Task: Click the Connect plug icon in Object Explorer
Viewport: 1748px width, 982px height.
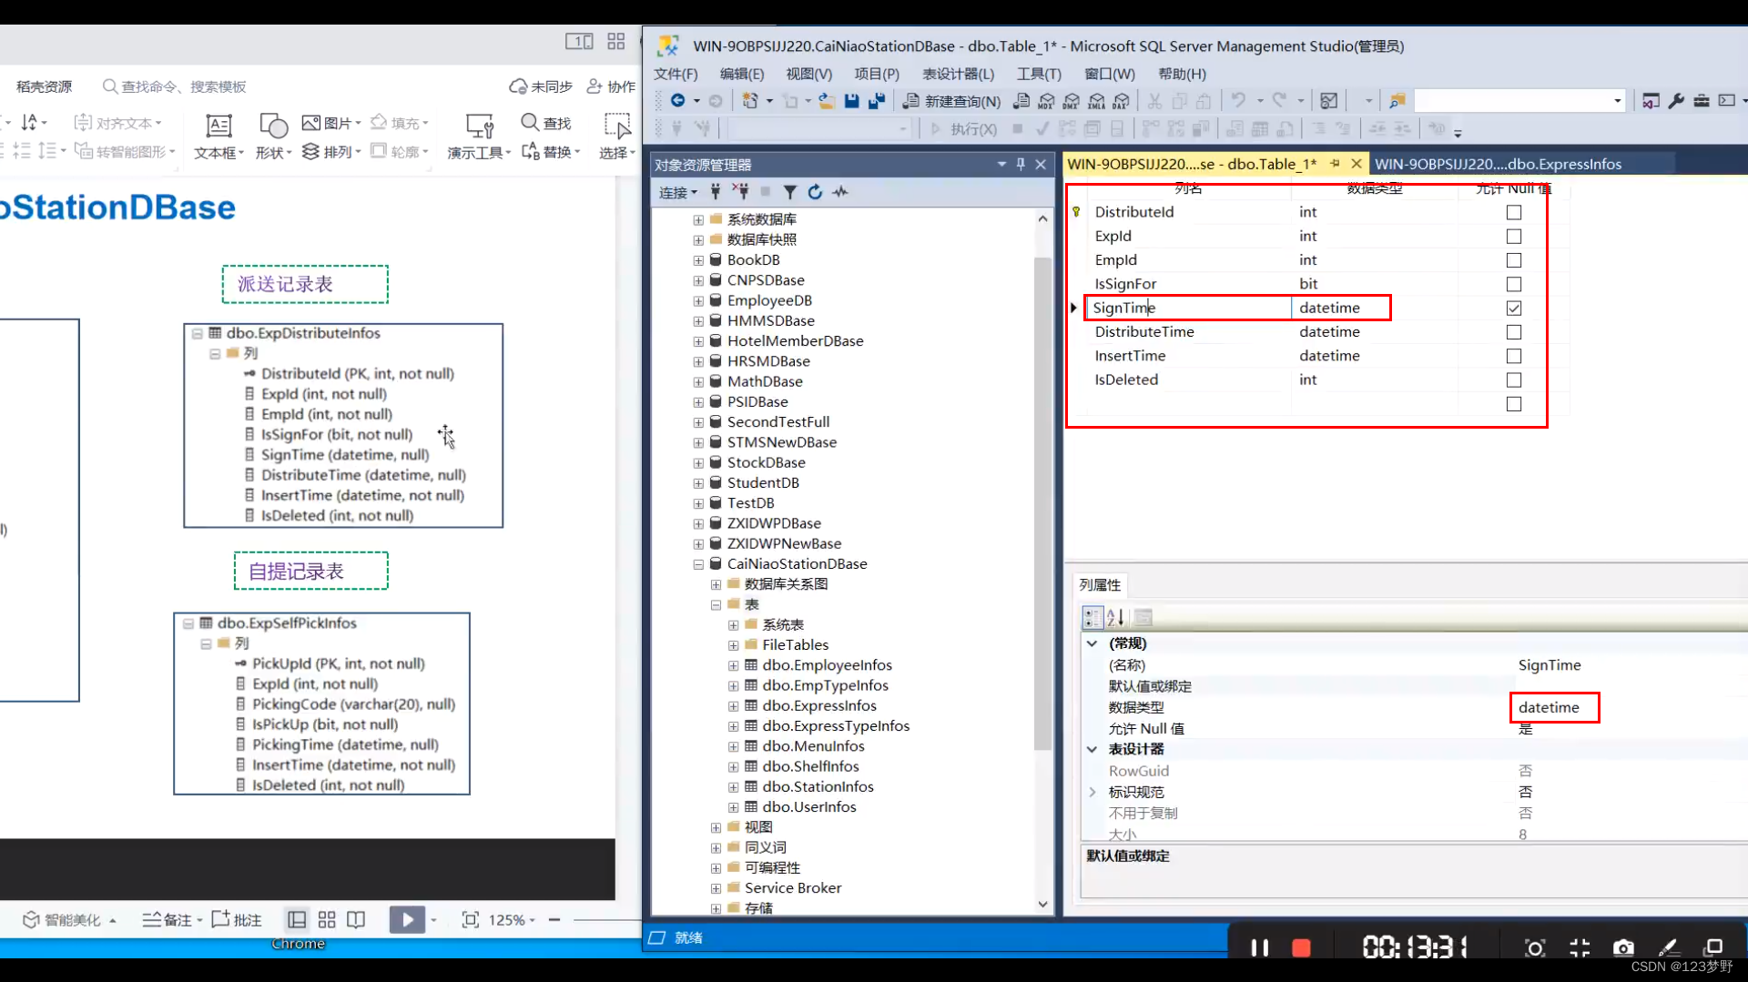Action: pos(716,191)
